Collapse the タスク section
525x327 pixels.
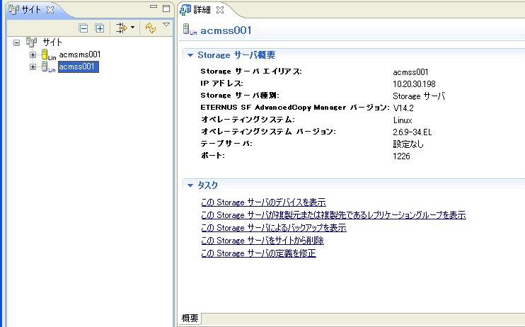click(190, 185)
